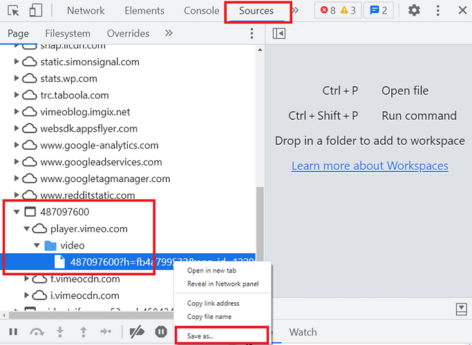
Task: Expand websdk.appsflyer.com domain
Action: 17,128
